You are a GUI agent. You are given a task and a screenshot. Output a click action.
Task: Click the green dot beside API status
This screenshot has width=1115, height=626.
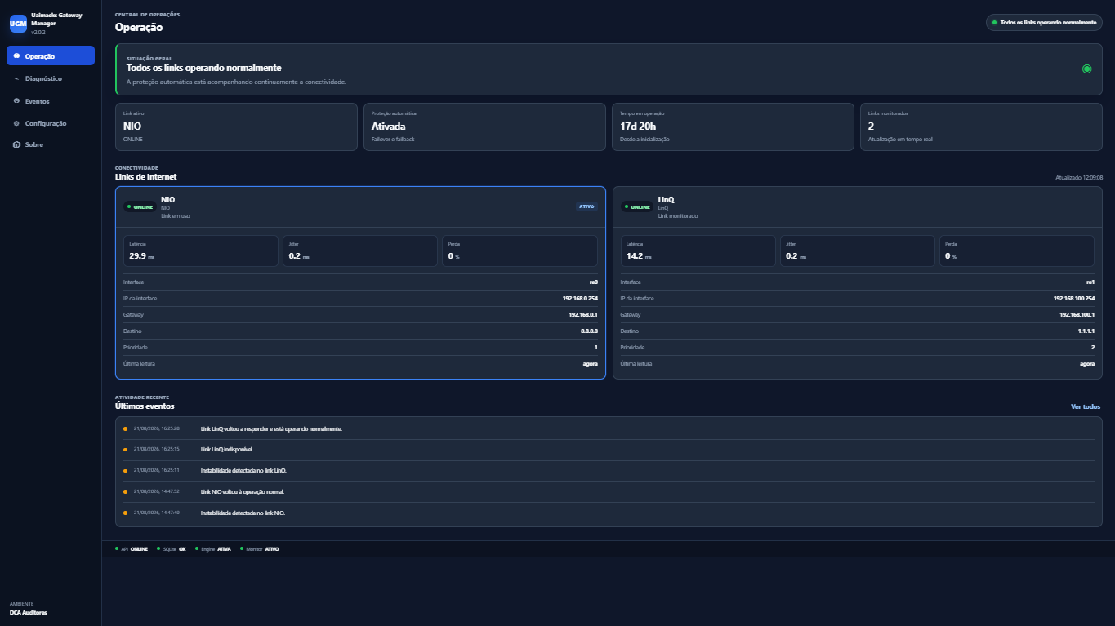[x=117, y=548]
